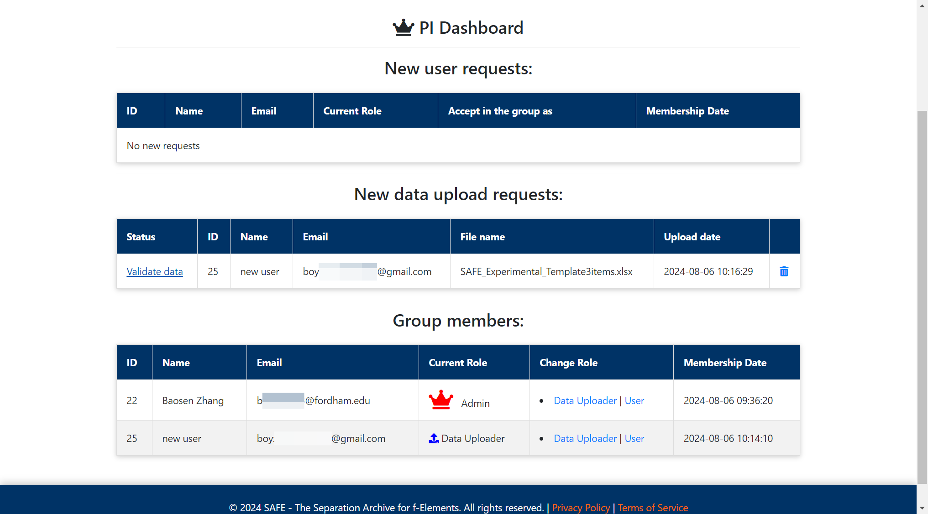Change Baosen Zhang's role to User
This screenshot has height=514, width=928.
coord(634,400)
